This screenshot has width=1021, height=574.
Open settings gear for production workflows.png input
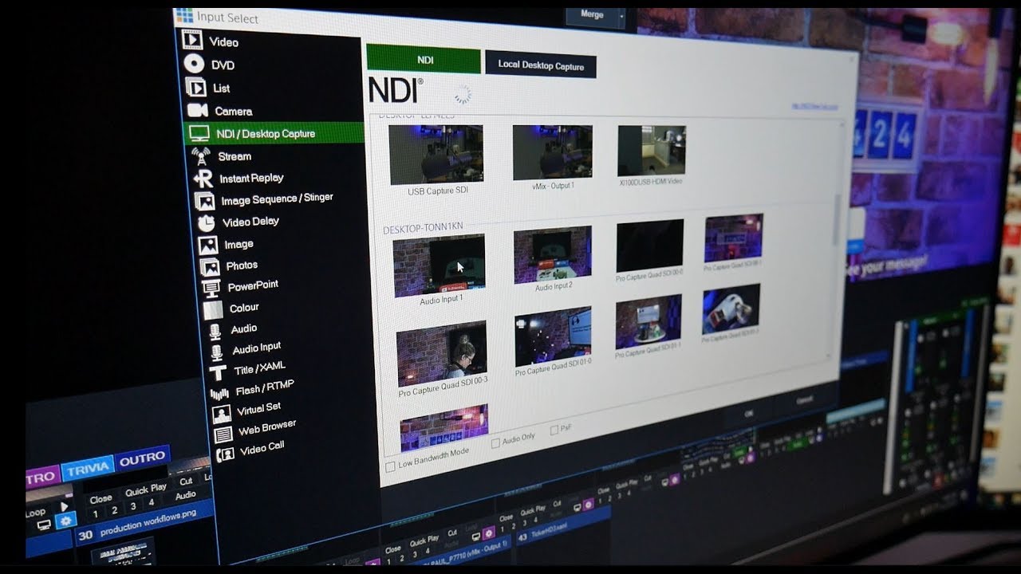(65, 520)
